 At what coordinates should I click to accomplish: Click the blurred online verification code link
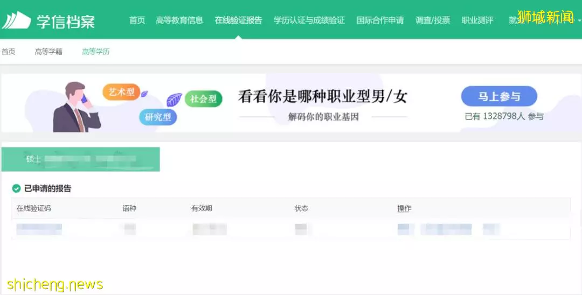[x=39, y=229]
